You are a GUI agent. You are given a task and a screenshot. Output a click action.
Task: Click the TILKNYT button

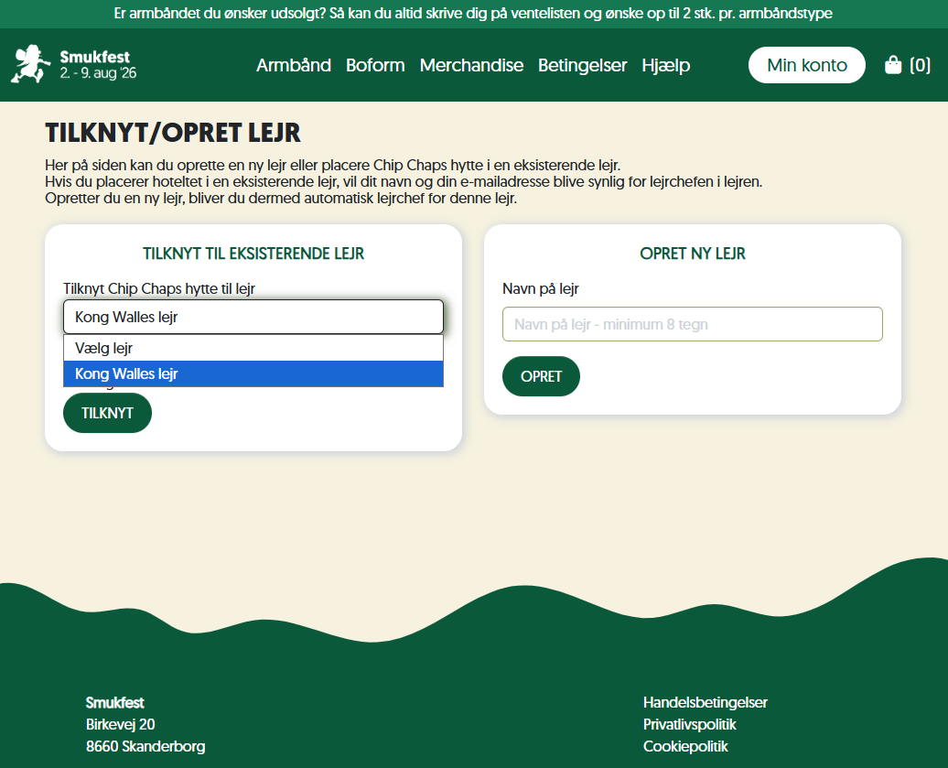coord(107,413)
